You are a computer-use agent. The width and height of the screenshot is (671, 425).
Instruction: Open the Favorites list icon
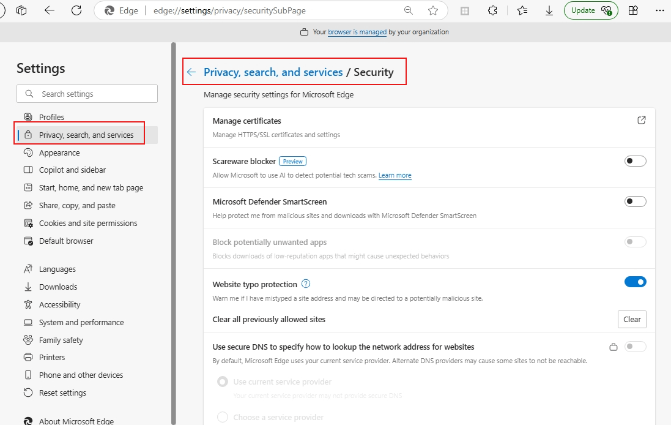[x=522, y=10]
